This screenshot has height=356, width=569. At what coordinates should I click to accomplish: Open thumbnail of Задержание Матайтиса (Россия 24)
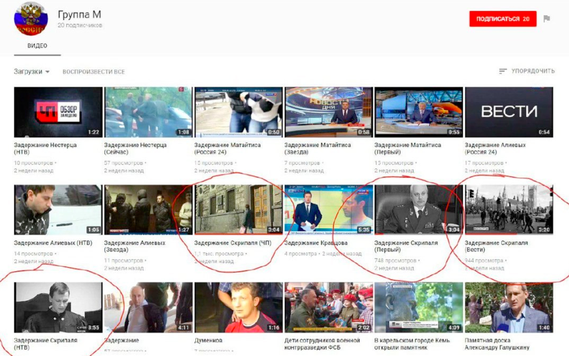click(238, 112)
